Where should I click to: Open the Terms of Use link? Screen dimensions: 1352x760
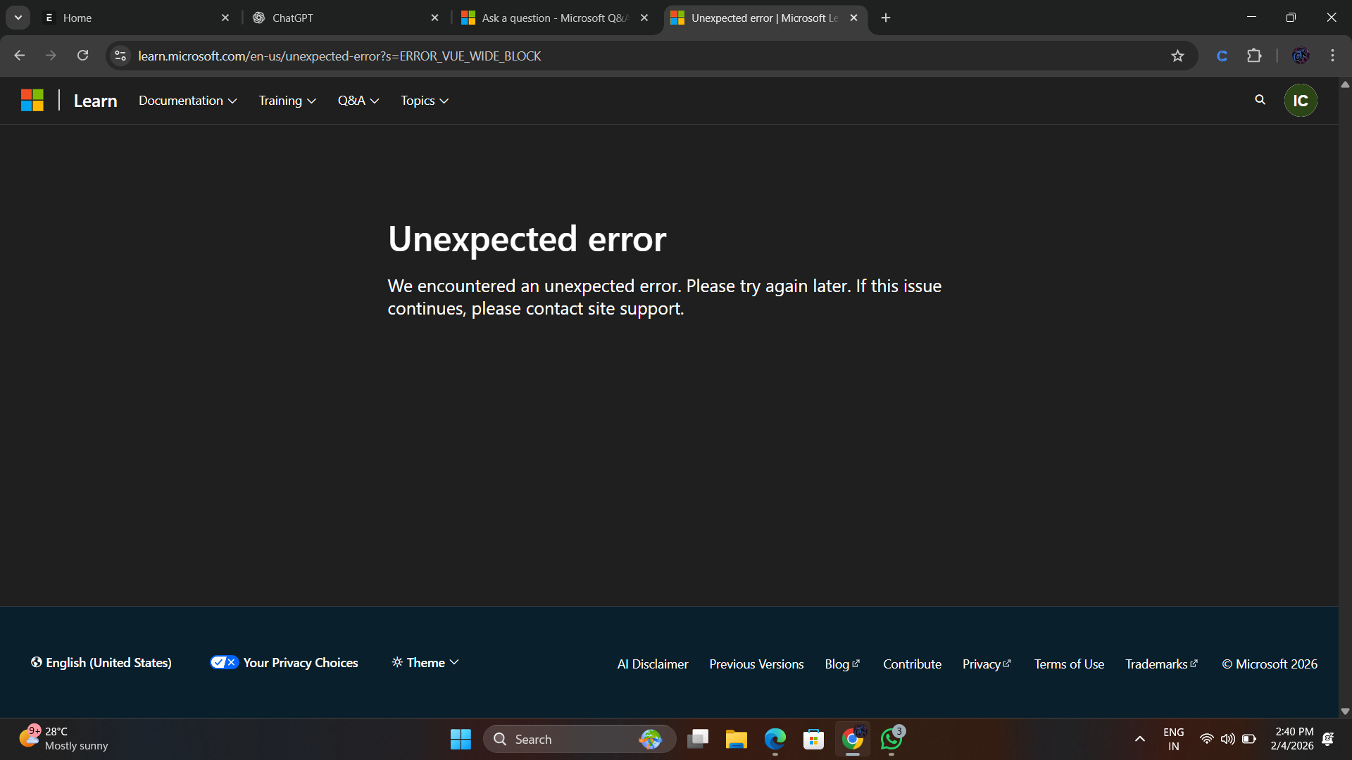(x=1068, y=664)
